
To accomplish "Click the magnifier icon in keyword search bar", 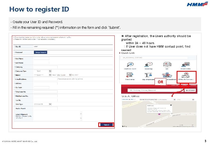I will point(182,90).
